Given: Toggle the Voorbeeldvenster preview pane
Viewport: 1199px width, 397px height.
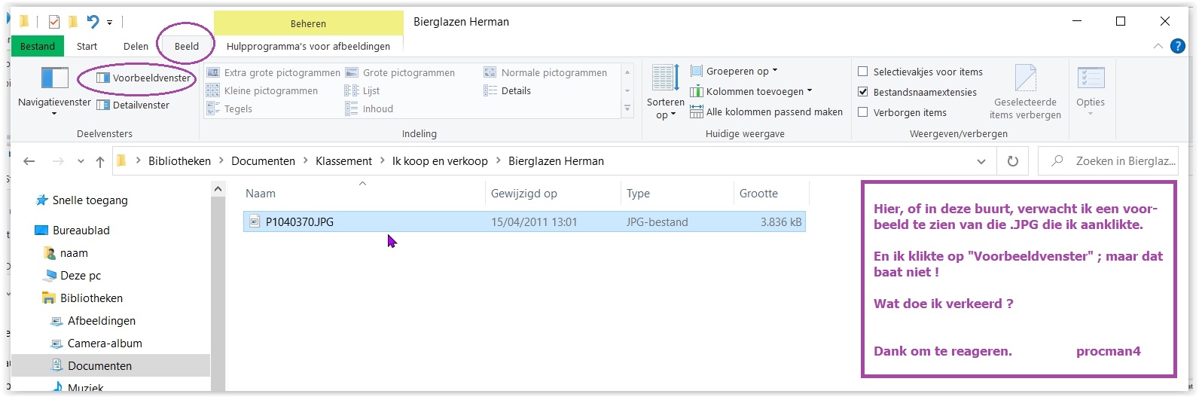Looking at the screenshot, I should click(x=144, y=78).
